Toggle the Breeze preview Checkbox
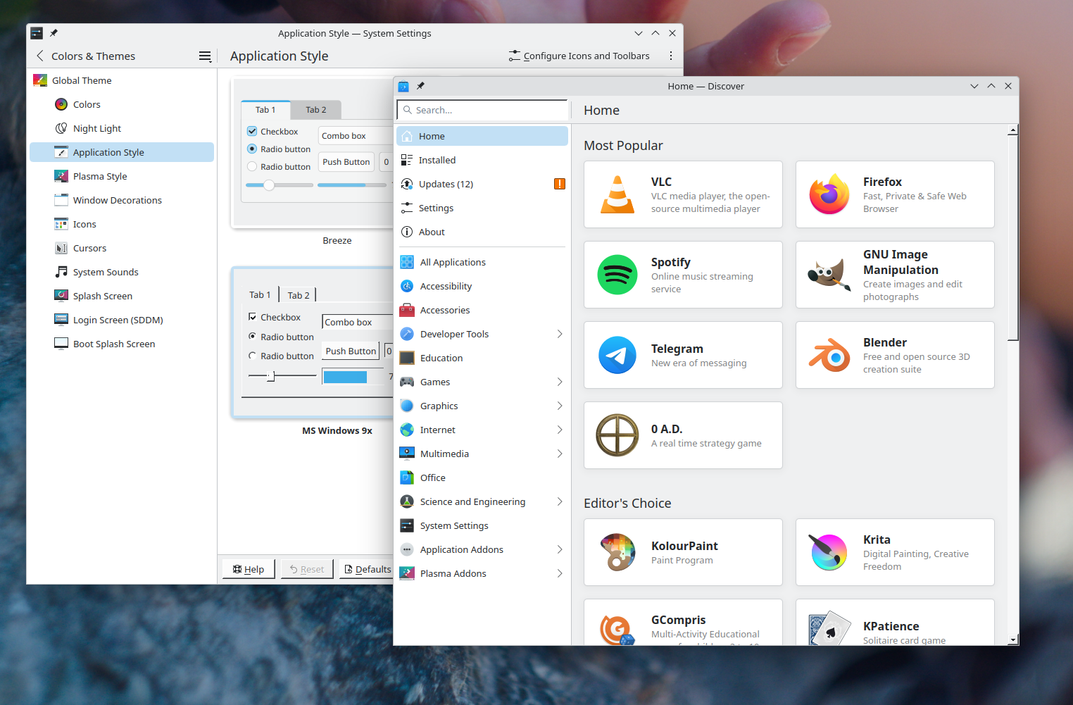 point(252,131)
